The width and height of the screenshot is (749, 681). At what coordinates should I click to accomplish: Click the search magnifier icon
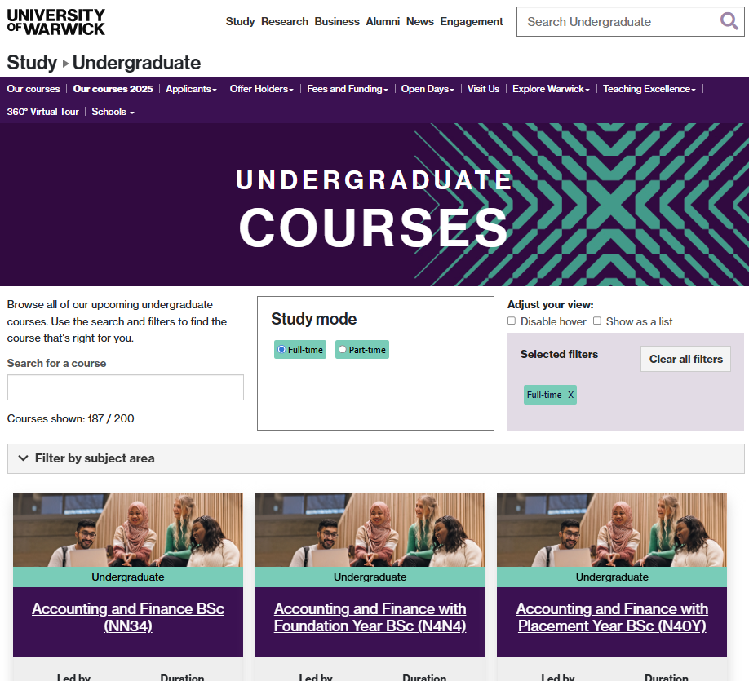pos(729,21)
